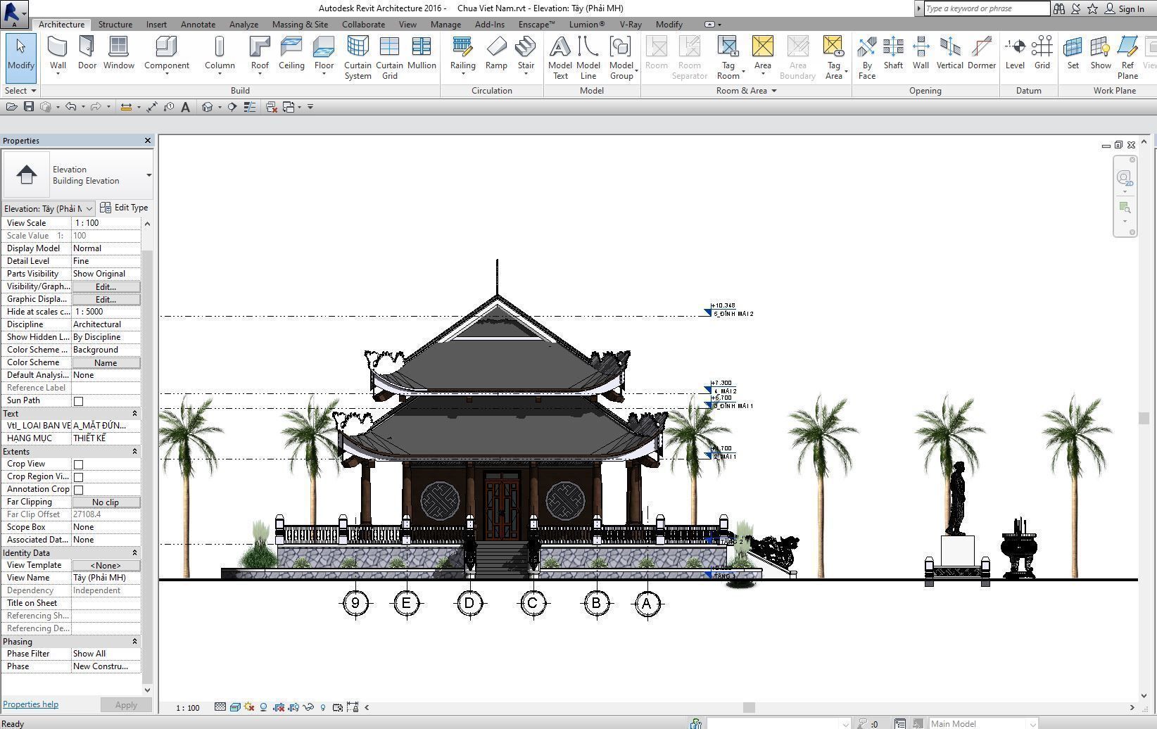Select the Wall tool

pyautogui.click(x=58, y=54)
